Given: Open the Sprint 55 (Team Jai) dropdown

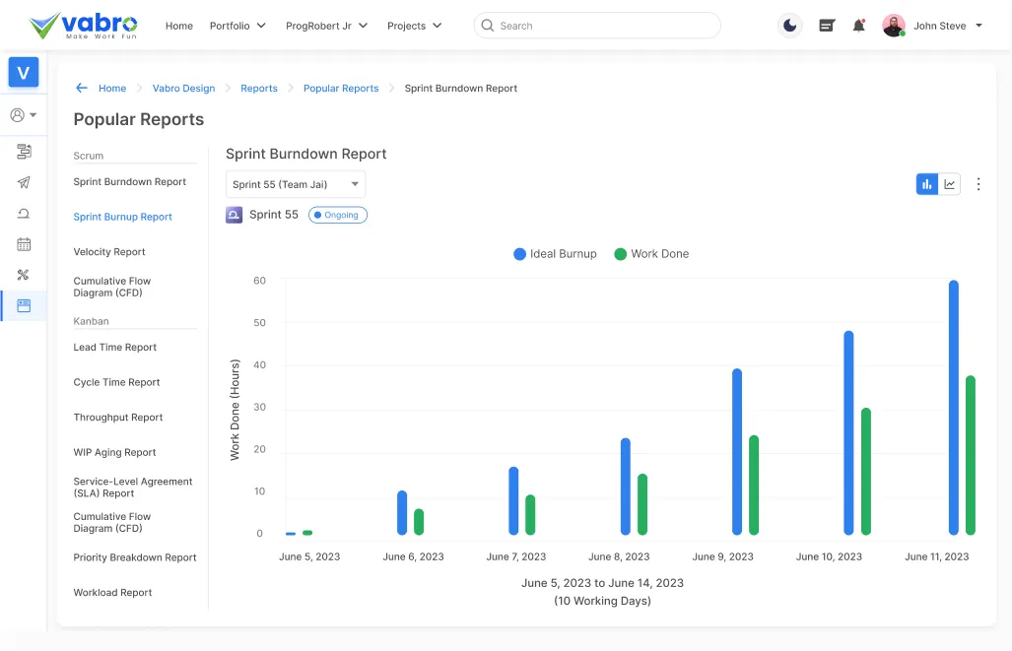Looking at the screenshot, I should (x=294, y=184).
